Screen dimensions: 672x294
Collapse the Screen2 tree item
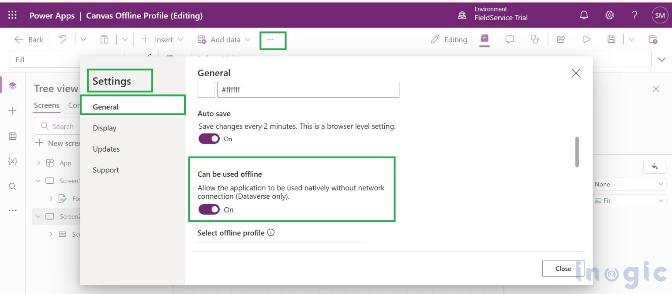point(38,216)
